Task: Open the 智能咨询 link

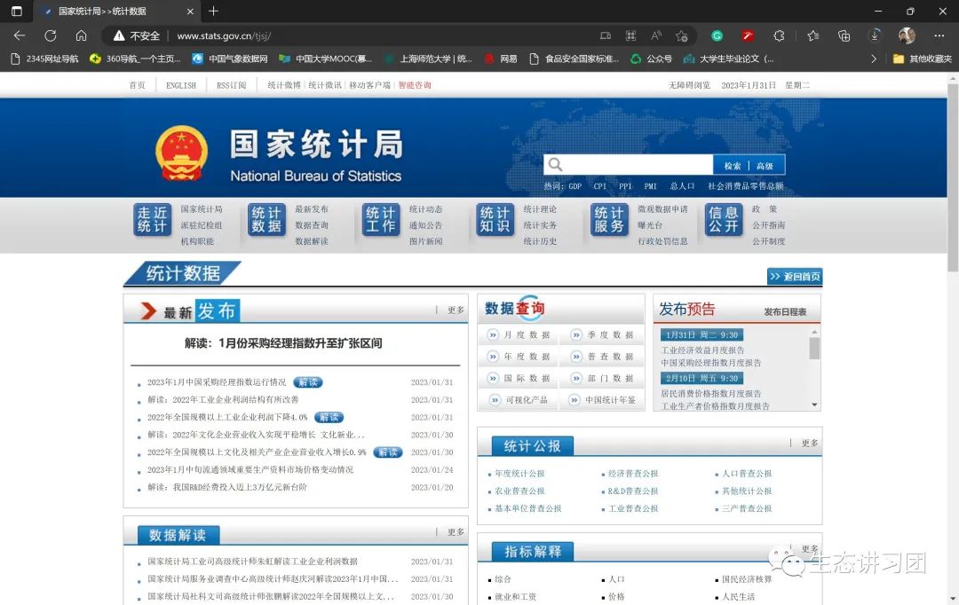Action: 415,85
